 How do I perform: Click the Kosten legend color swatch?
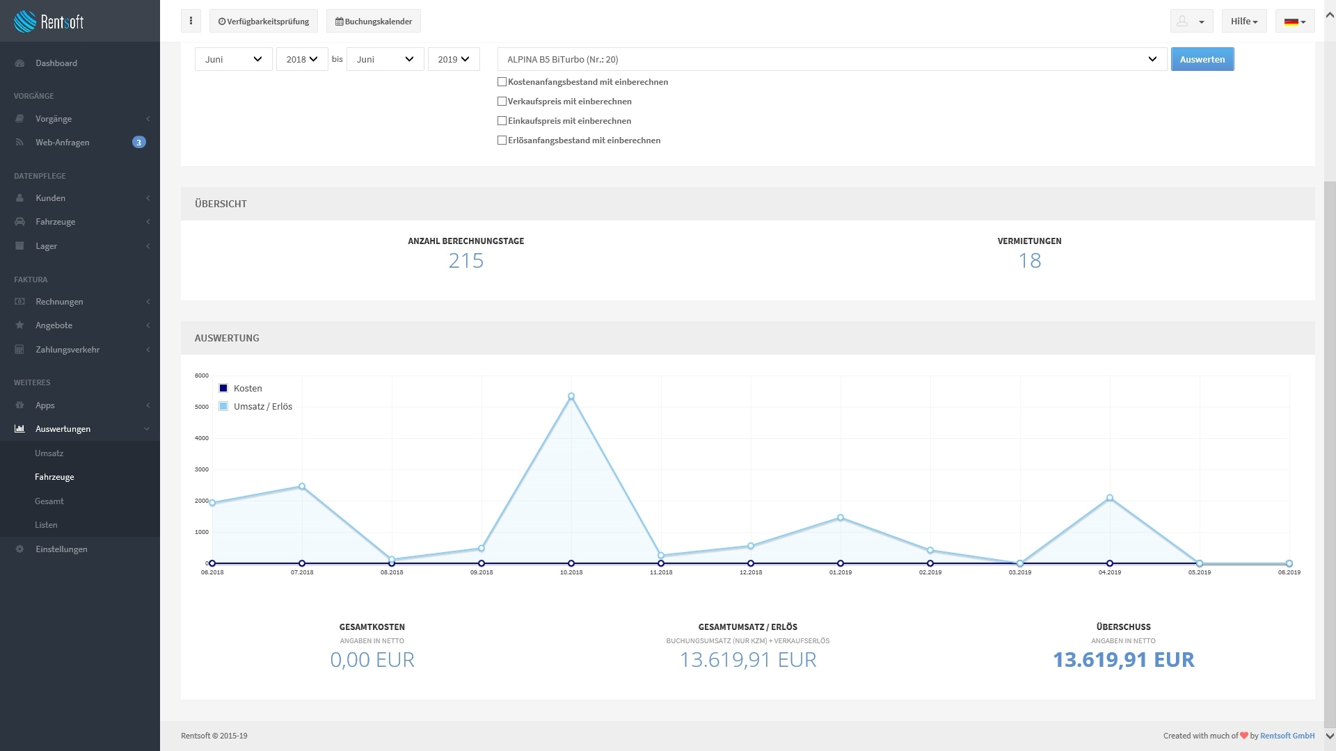223,388
